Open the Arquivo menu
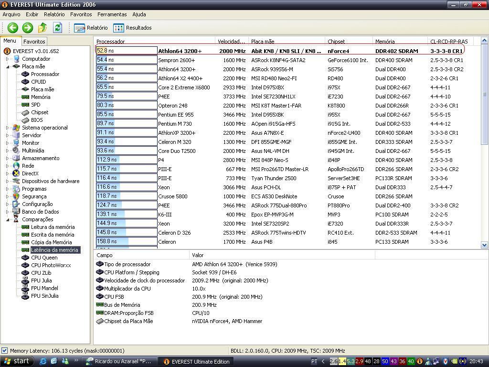Viewport: 489px width, 367px height. [x=11, y=14]
